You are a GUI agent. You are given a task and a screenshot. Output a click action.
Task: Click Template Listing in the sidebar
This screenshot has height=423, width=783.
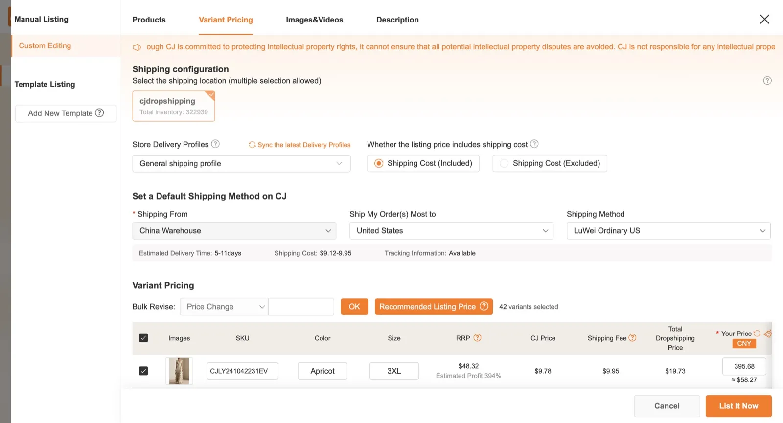(45, 84)
